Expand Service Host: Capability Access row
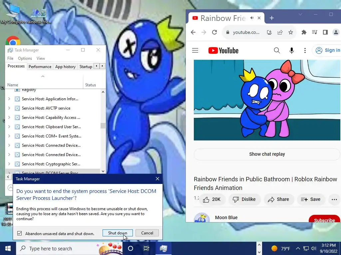 pyautogui.click(x=9, y=118)
